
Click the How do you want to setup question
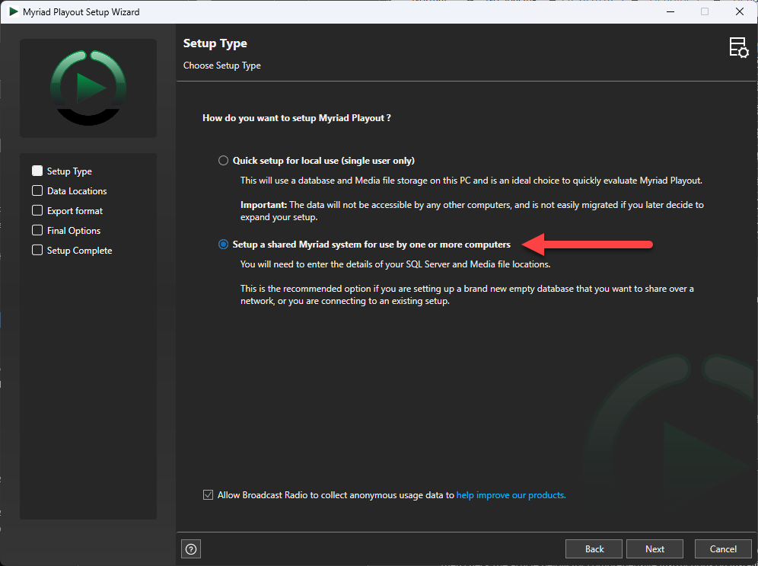click(x=297, y=118)
